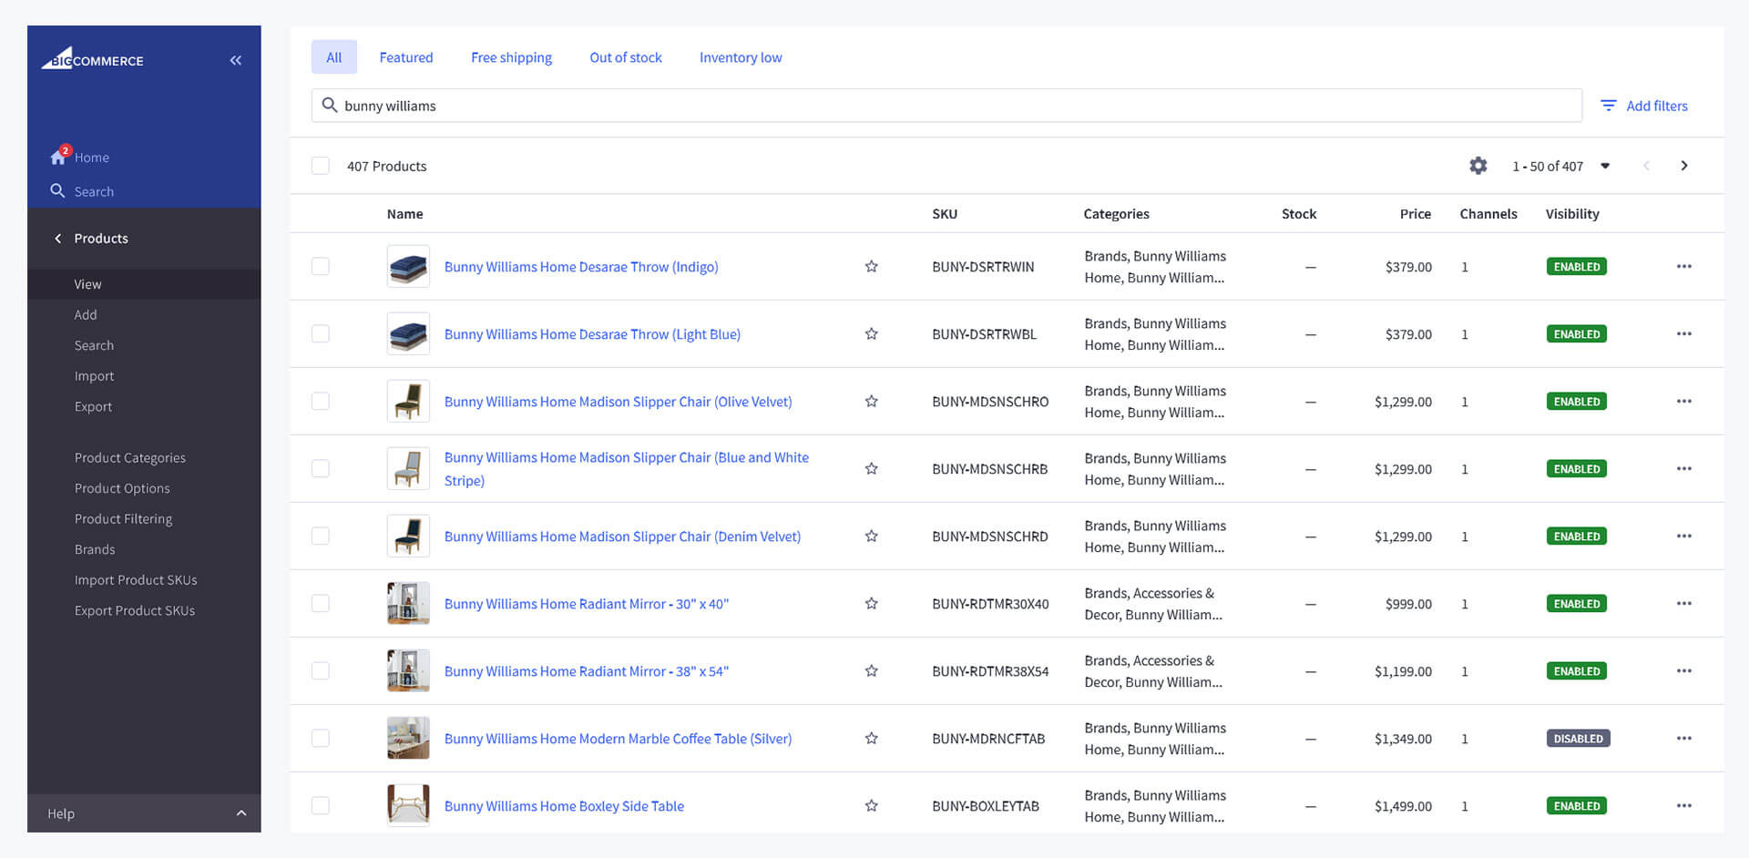The height and width of the screenshot is (858, 1749).
Task: Check the Desarae Throw (Indigo) row
Action: click(321, 267)
